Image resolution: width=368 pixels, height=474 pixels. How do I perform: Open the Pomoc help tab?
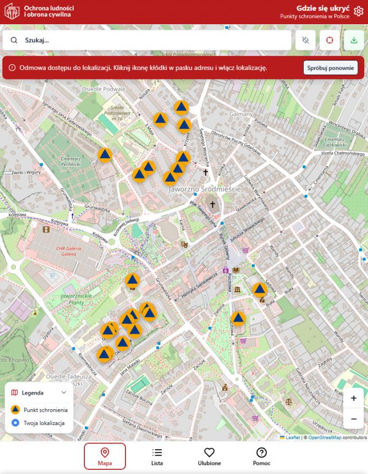(x=262, y=456)
